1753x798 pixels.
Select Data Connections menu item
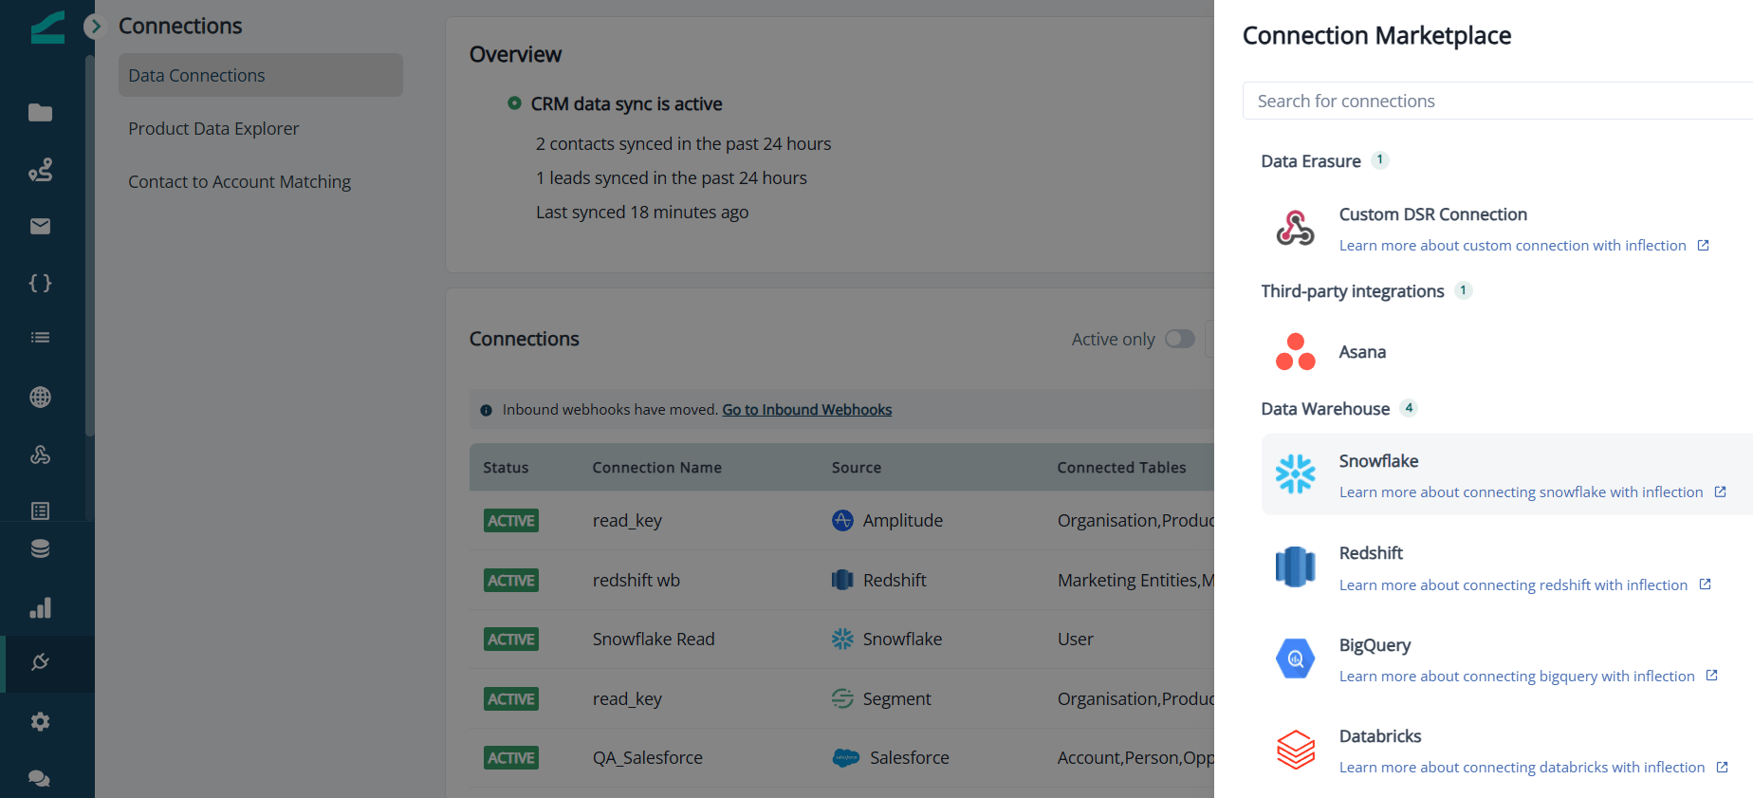click(x=261, y=75)
